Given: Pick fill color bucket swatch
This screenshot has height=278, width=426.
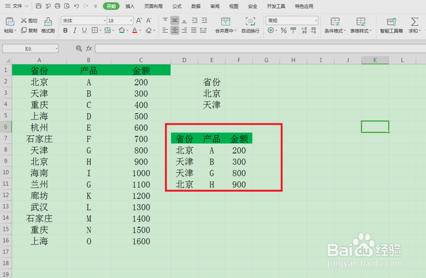Looking at the screenshot, I should point(122,30).
